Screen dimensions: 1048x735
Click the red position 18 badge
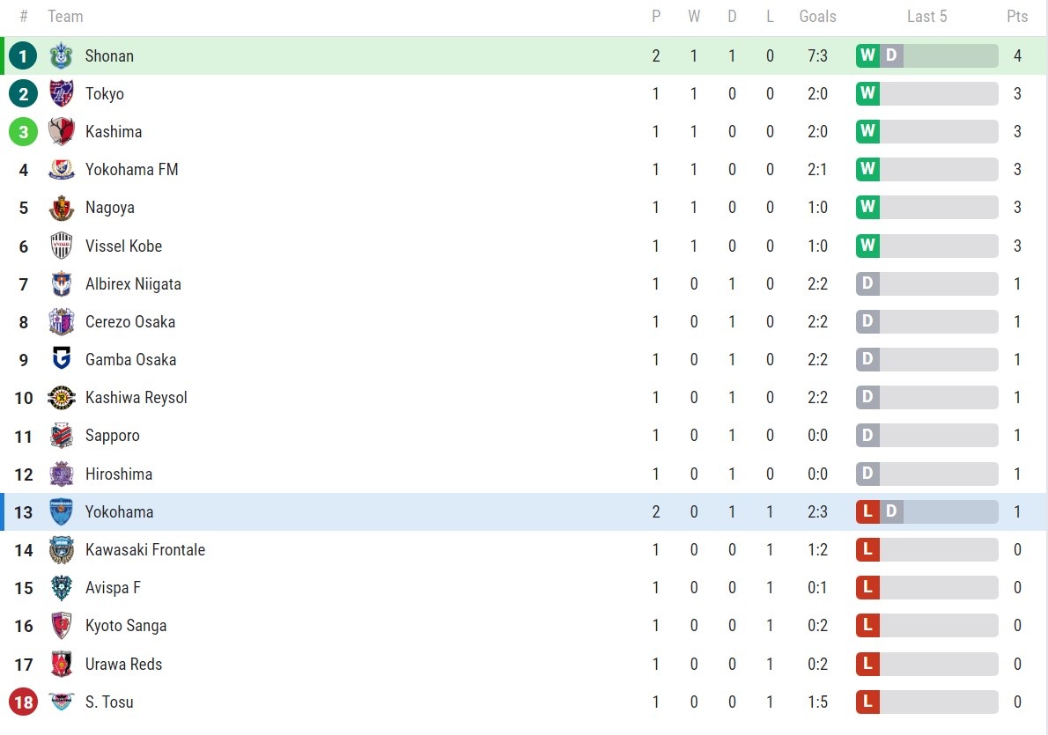[24, 702]
